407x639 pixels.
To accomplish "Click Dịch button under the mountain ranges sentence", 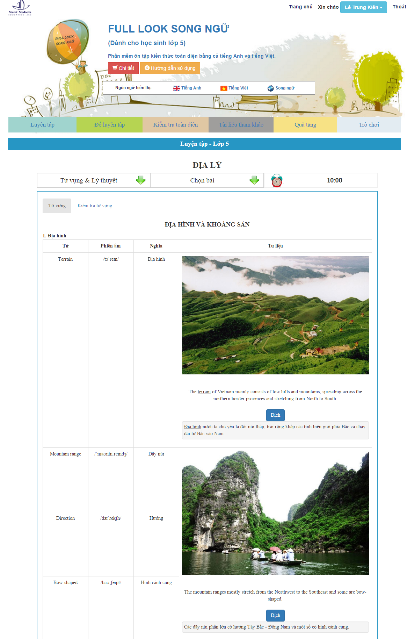I will coord(275,616).
